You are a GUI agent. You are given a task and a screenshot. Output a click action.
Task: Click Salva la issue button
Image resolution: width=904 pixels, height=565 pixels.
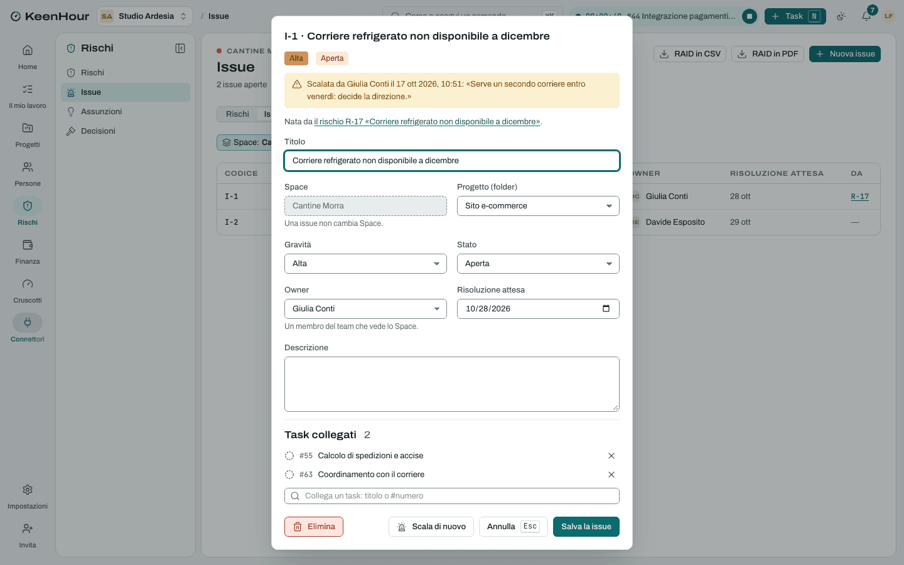coord(586,527)
